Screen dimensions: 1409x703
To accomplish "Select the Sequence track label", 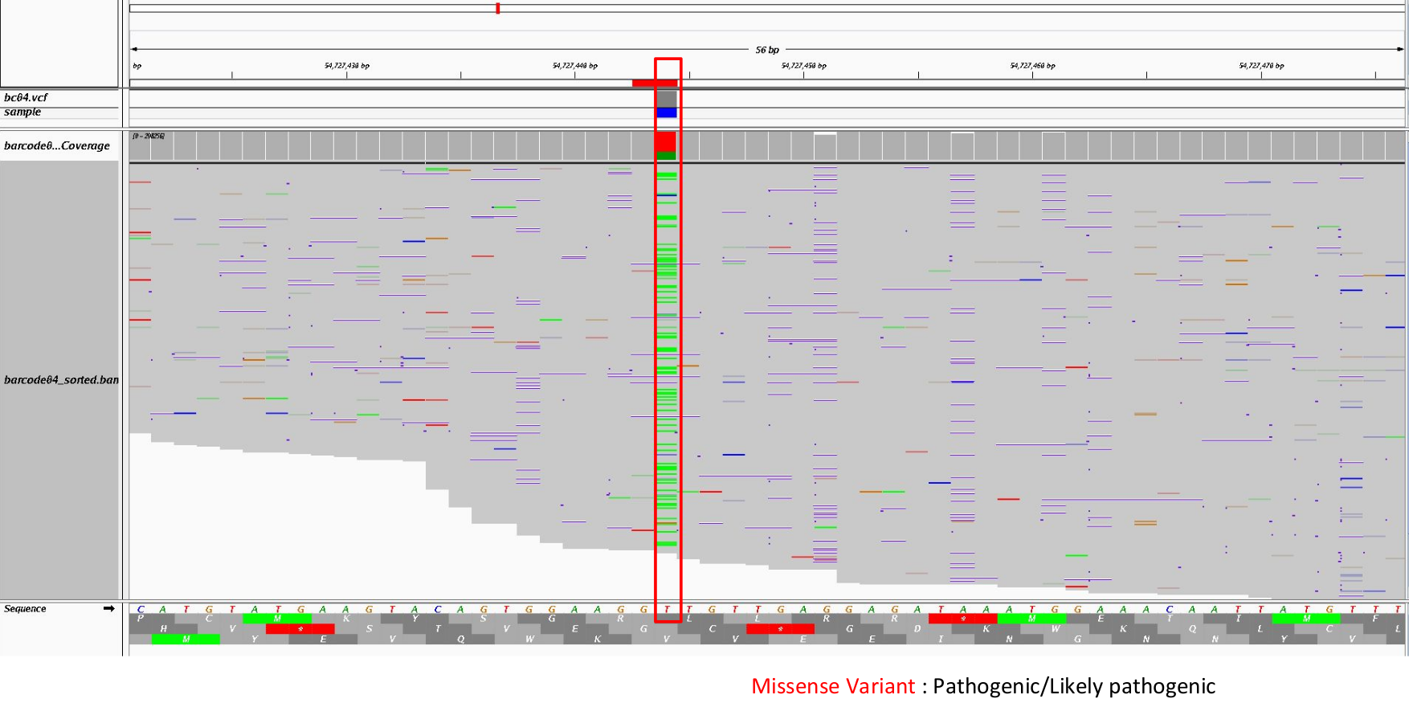I will point(25,609).
